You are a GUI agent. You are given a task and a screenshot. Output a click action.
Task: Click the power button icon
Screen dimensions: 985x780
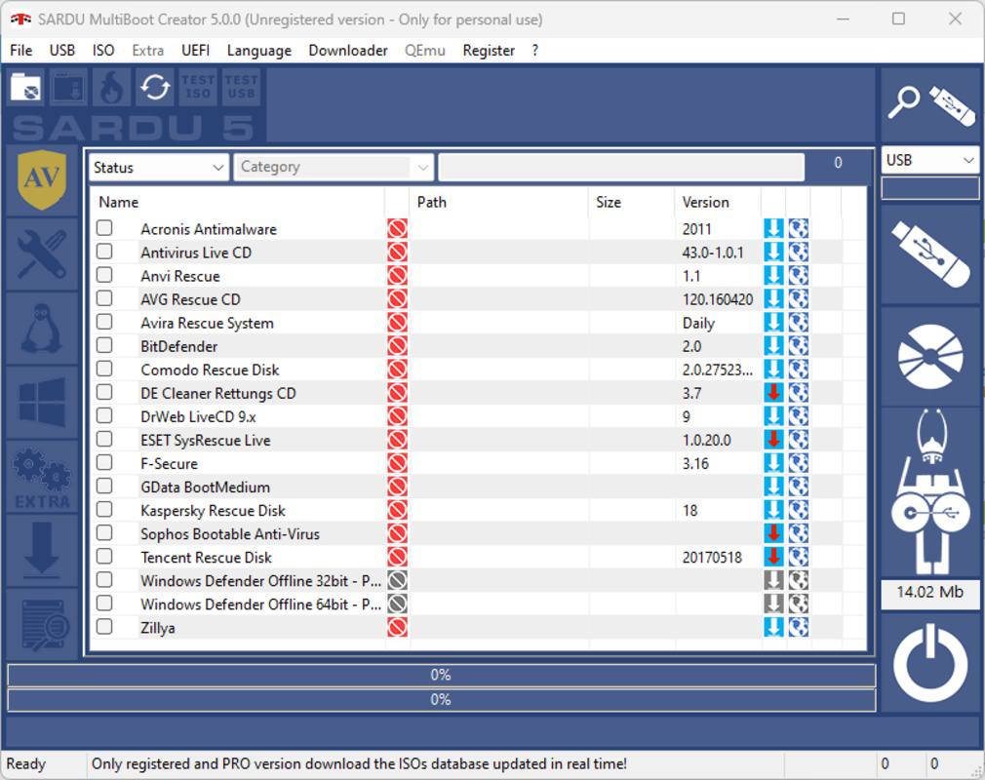tap(931, 663)
